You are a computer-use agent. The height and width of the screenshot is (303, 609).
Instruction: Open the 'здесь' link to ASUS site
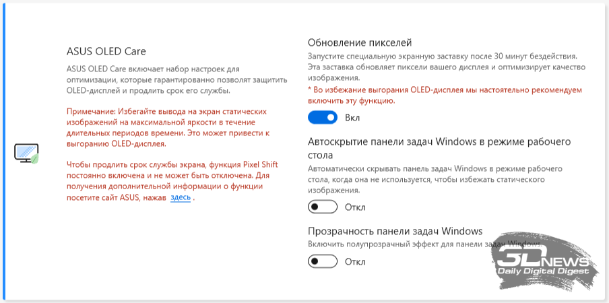181,197
